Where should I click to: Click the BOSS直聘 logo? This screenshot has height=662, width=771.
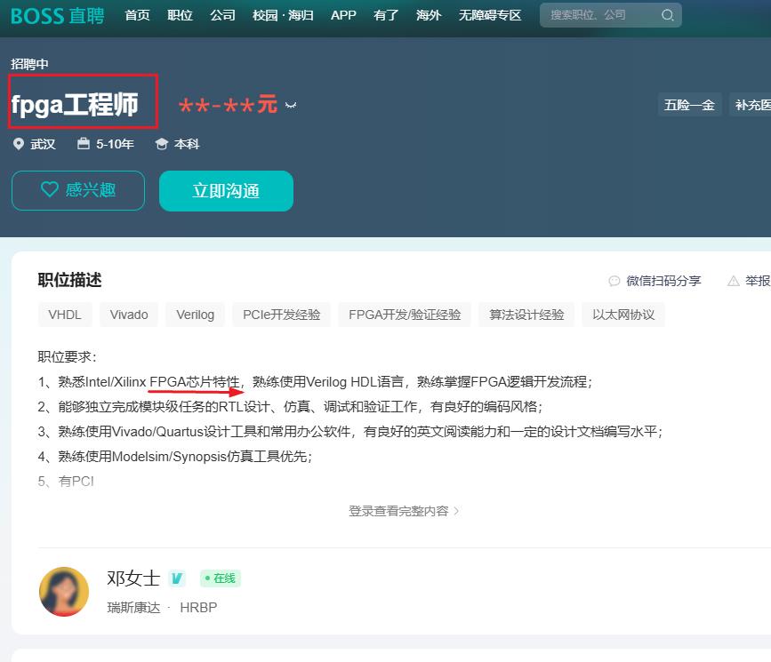(57, 15)
